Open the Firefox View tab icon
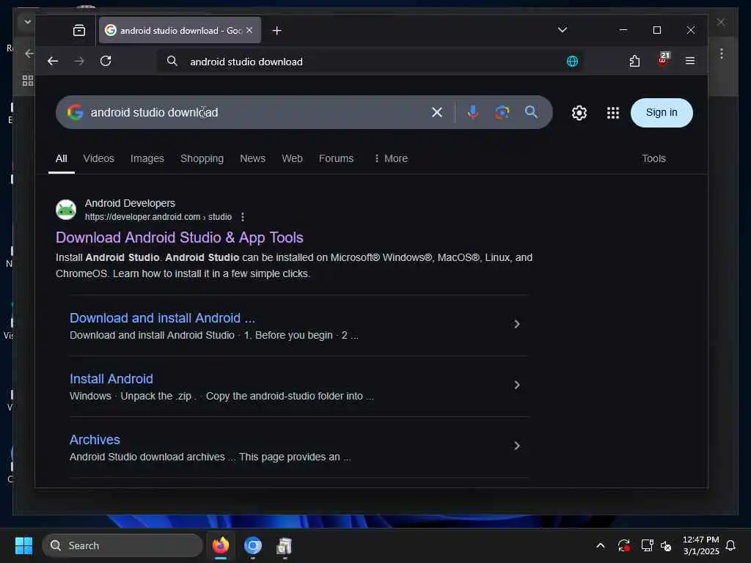 pyautogui.click(x=79, y=31)
